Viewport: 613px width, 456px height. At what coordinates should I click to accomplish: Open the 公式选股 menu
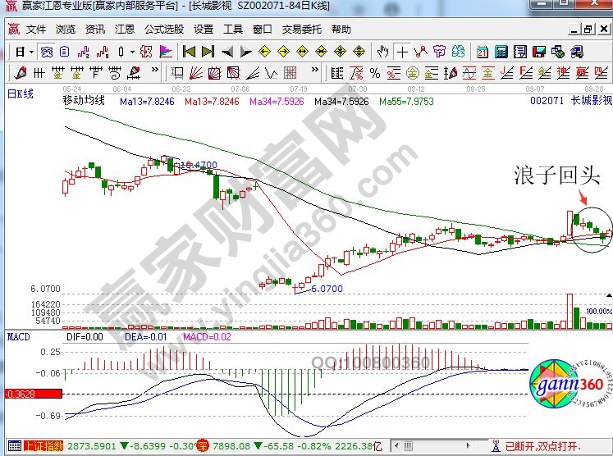(x=162, y=29)
